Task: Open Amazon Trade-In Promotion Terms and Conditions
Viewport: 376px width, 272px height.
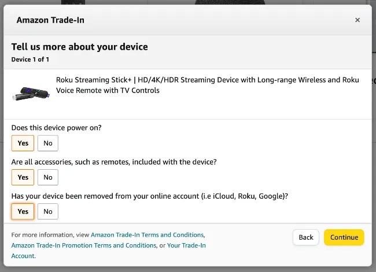Action: [x=84, y=245]
